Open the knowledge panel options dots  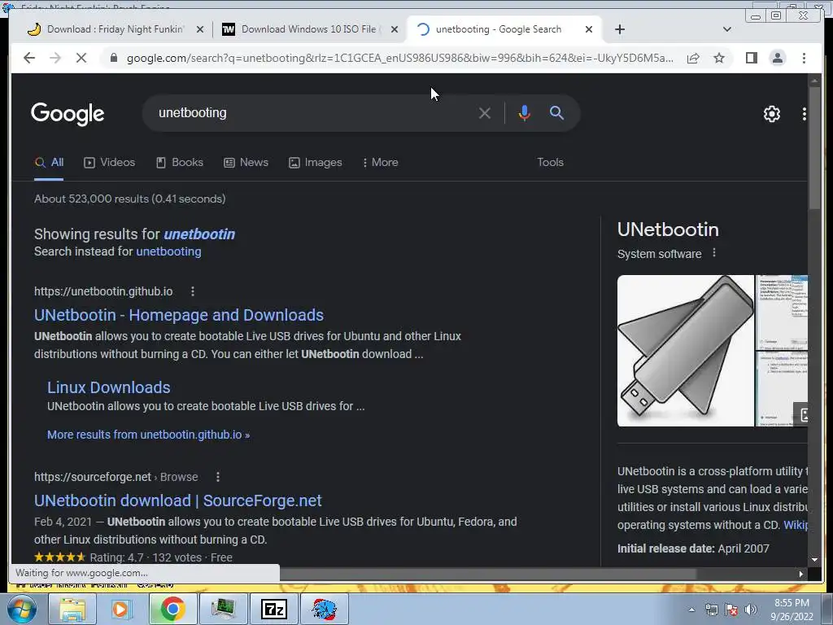coord(714,253)
